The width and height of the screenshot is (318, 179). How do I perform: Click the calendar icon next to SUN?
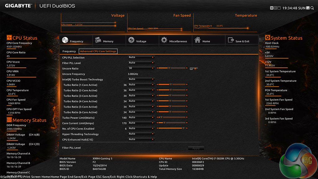(x=308, y=8)
